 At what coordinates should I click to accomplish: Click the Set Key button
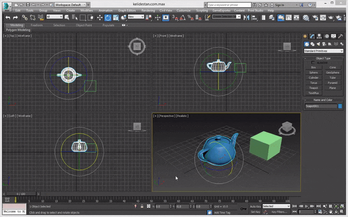coord(255,212)
